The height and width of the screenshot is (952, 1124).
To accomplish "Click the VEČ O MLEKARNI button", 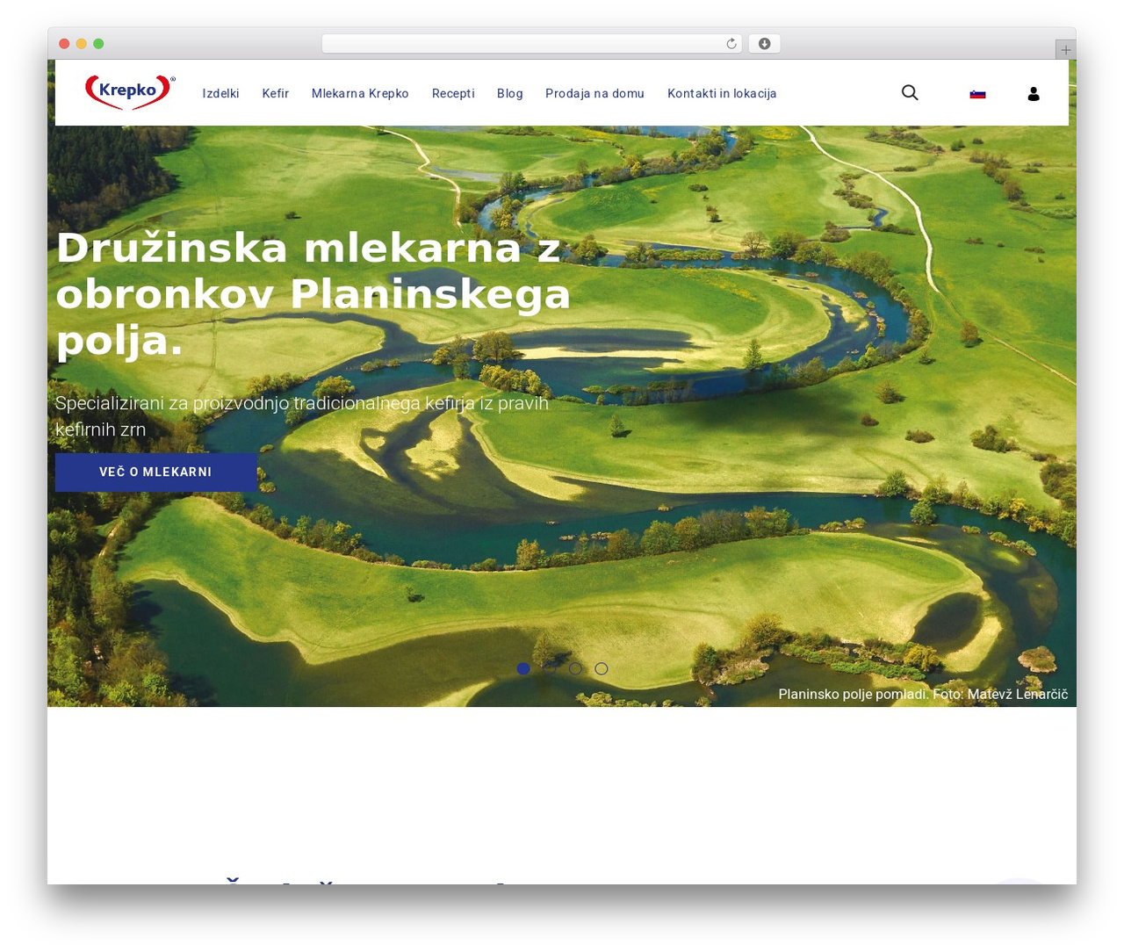I will (x=155, y=472).
